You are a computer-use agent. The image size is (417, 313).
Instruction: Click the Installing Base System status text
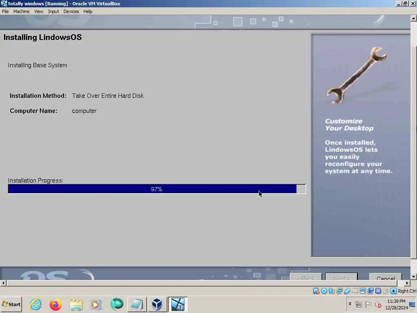coord(37,65)
